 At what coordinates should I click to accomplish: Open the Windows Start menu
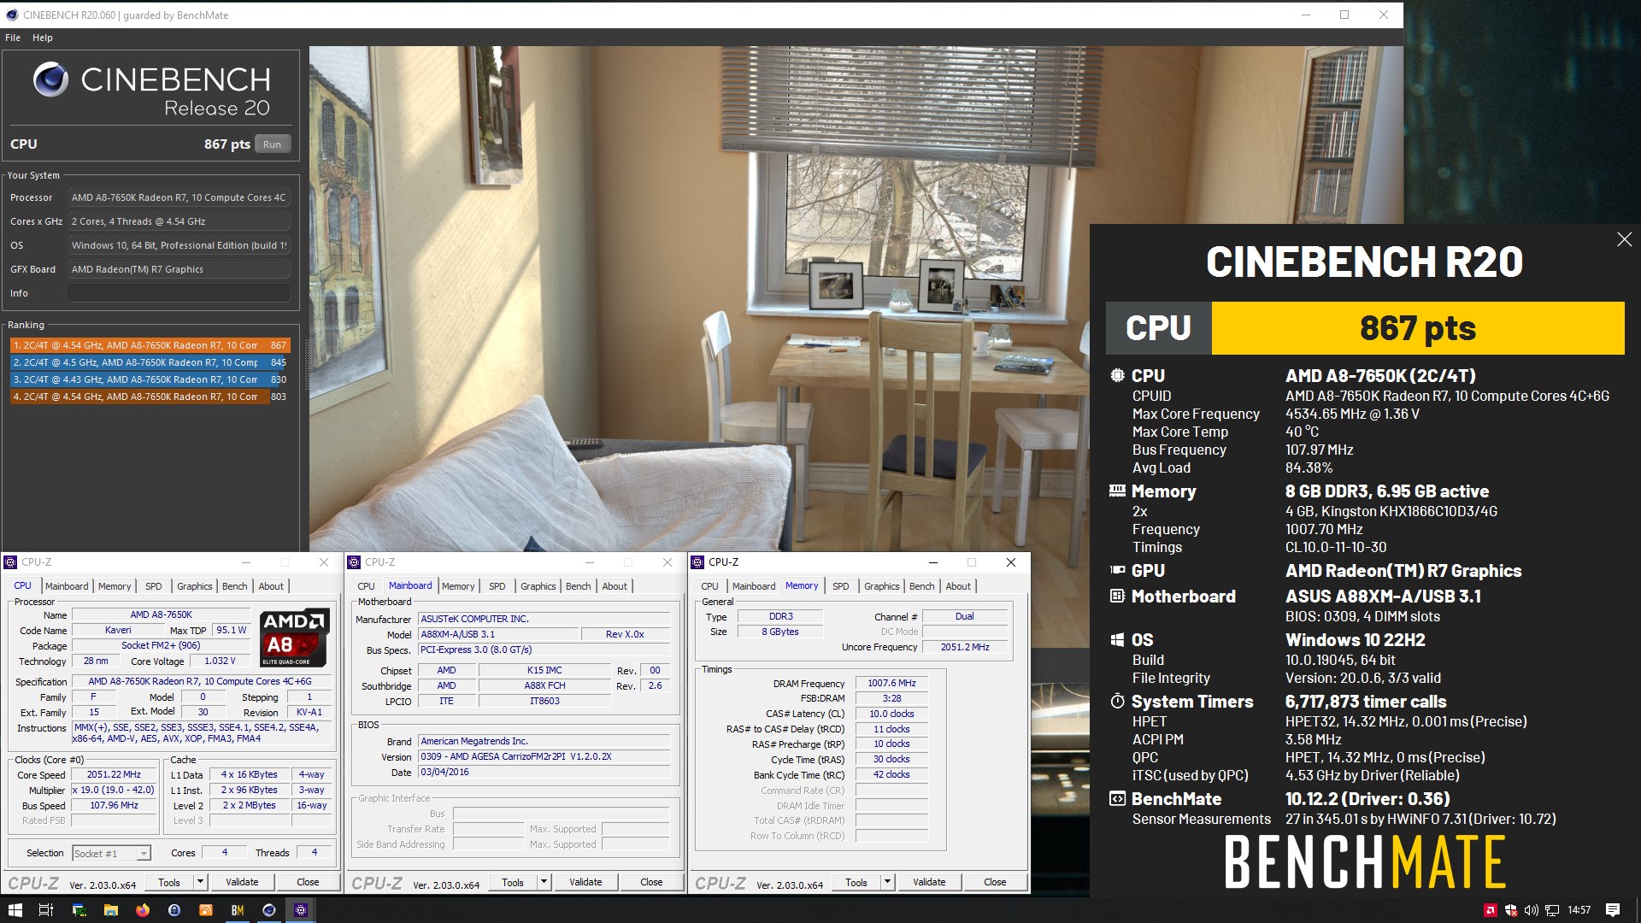click(15, 910)
